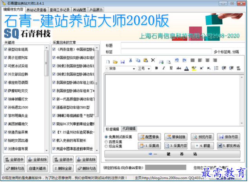Click the 预览内容 button

click(x=202, y=137)
